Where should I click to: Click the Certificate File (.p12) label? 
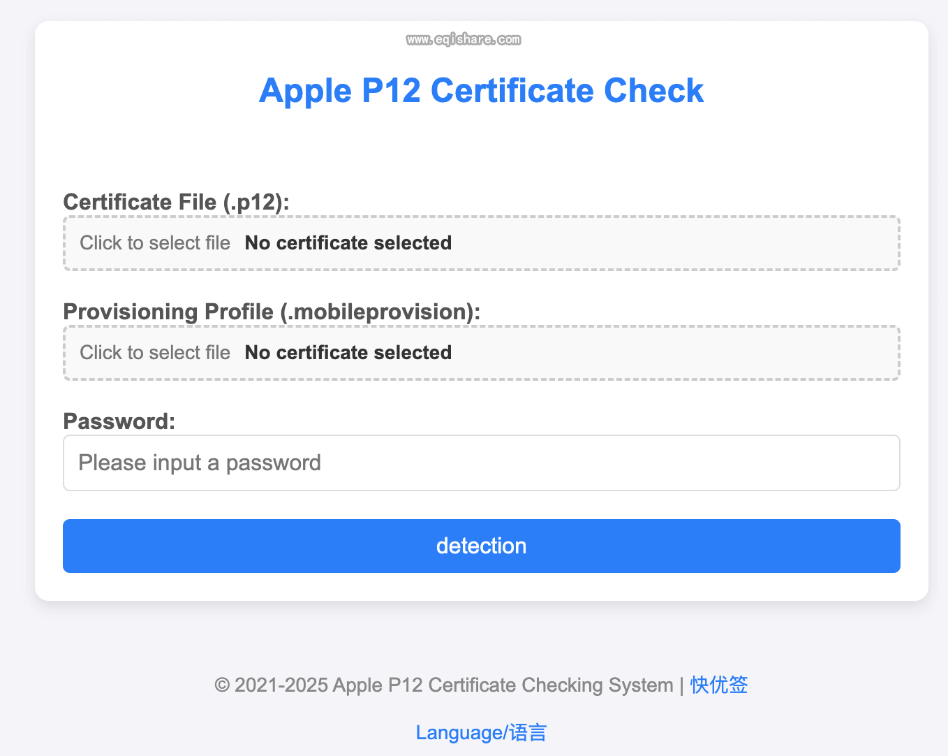pos(177,202)
